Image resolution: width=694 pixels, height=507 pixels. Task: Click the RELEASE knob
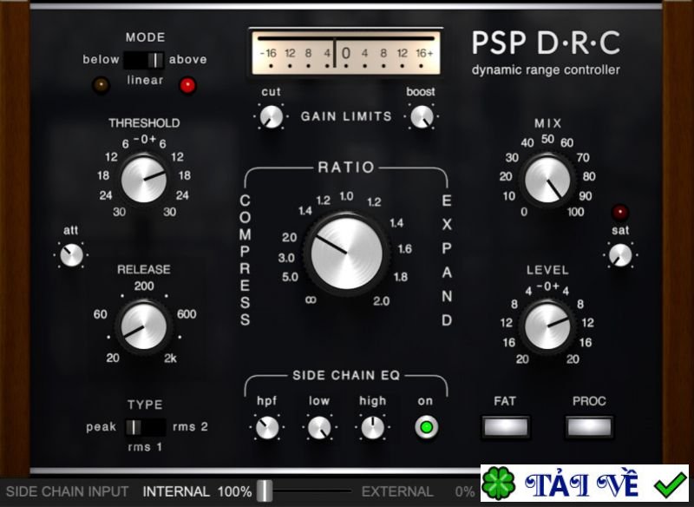[x=143, y=326]
